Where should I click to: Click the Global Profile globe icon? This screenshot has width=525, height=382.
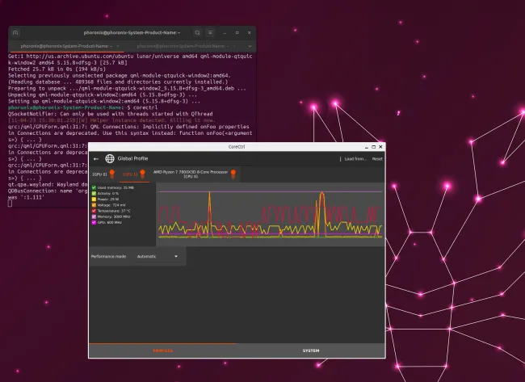[111, 159]
